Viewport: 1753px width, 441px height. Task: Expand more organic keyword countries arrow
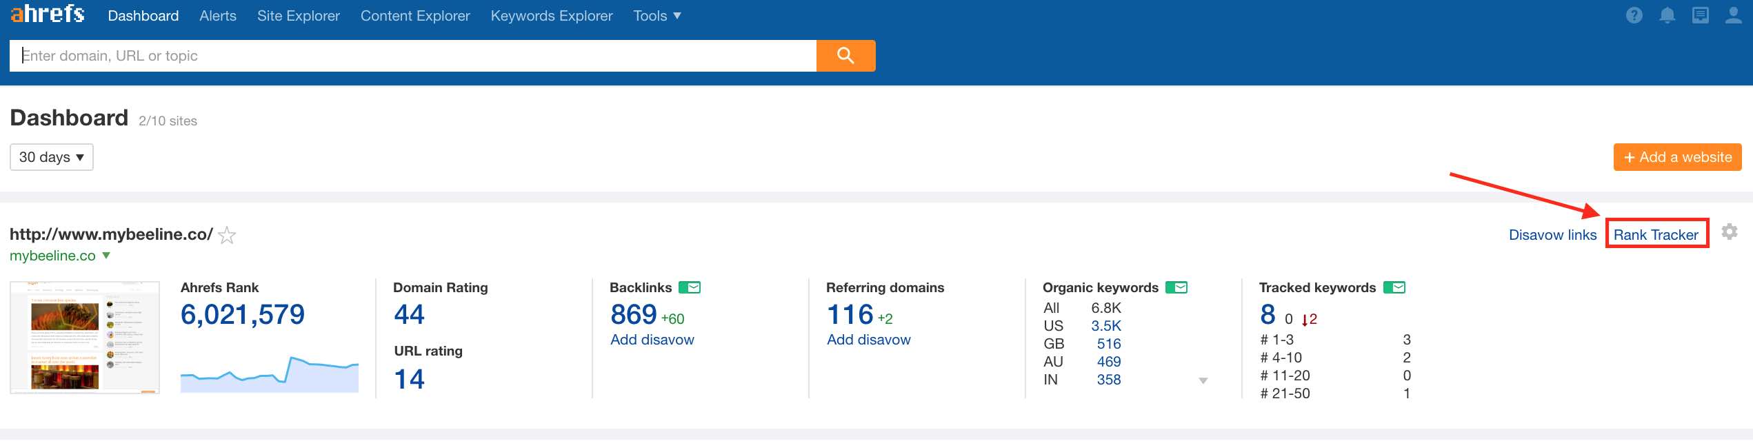pyautogui.click(x=1203, y=380)
